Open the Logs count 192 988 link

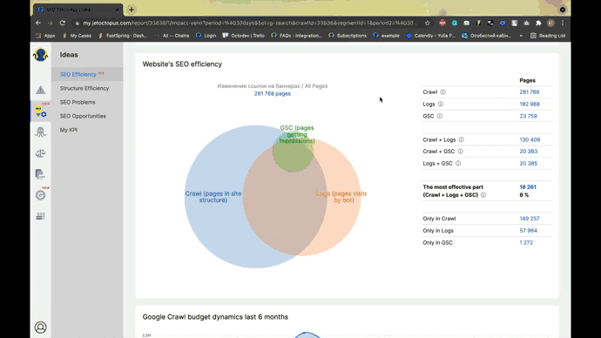530,104
